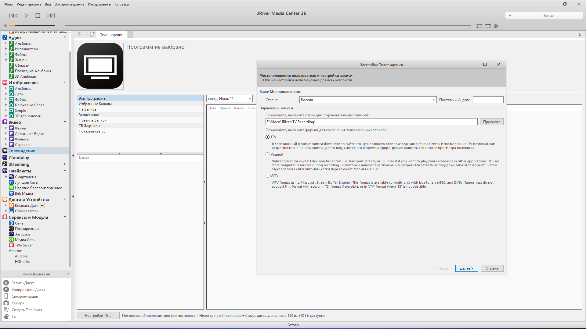Viewport: 586px width, 329px height.
Task: Open the DSP settings gear icon
Action: click(496, 26)
